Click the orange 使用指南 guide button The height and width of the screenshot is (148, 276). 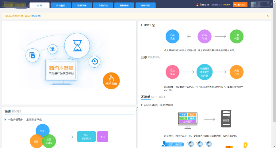(x=111, y=81)
